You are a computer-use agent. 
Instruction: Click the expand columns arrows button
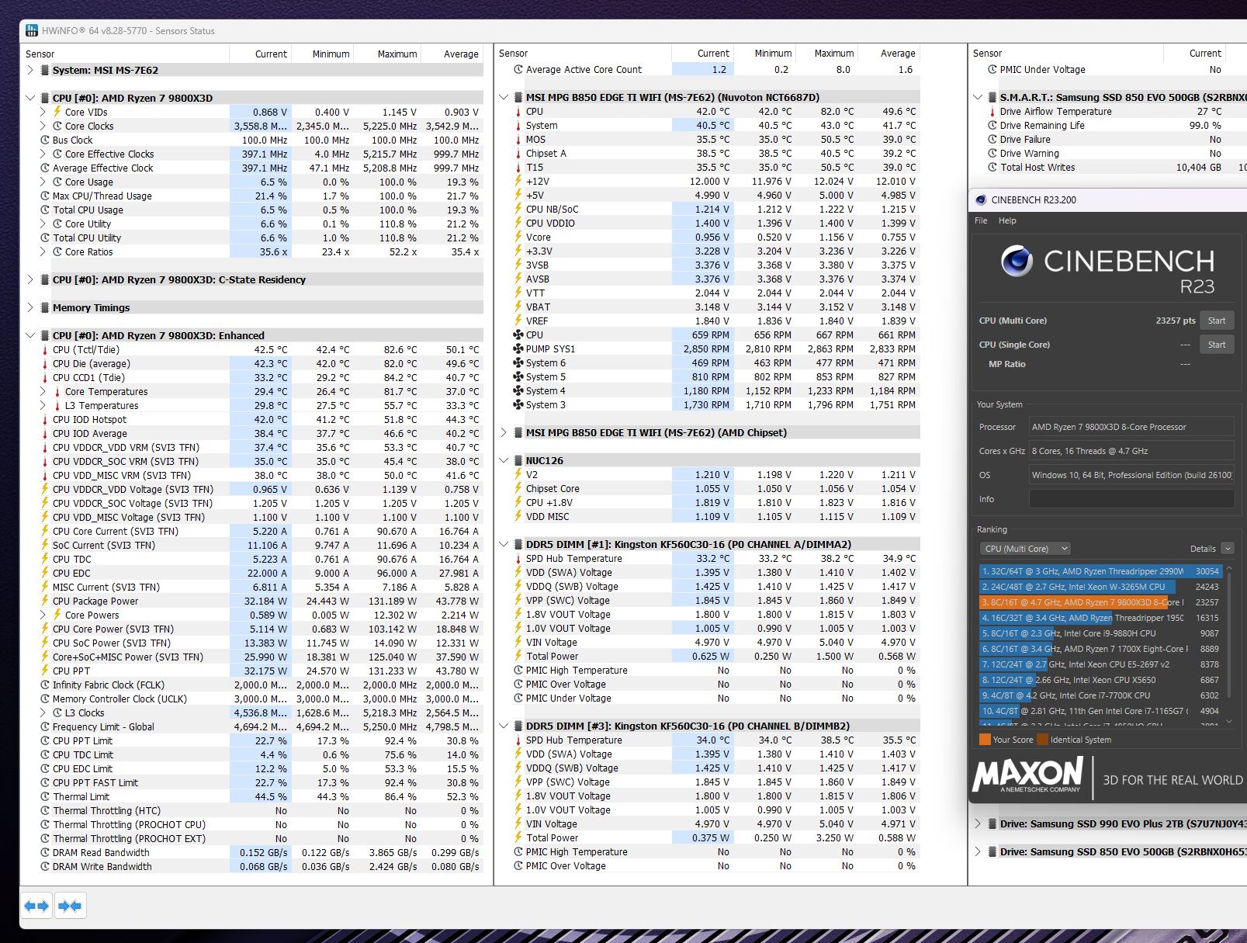[36, 906]
